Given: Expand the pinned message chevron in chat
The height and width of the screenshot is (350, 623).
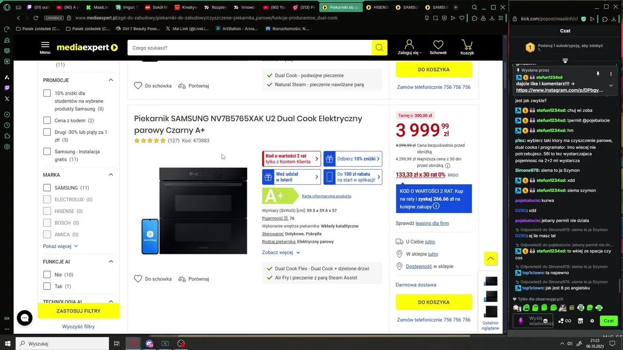Looking at the screenshot, I should point(611,86).
